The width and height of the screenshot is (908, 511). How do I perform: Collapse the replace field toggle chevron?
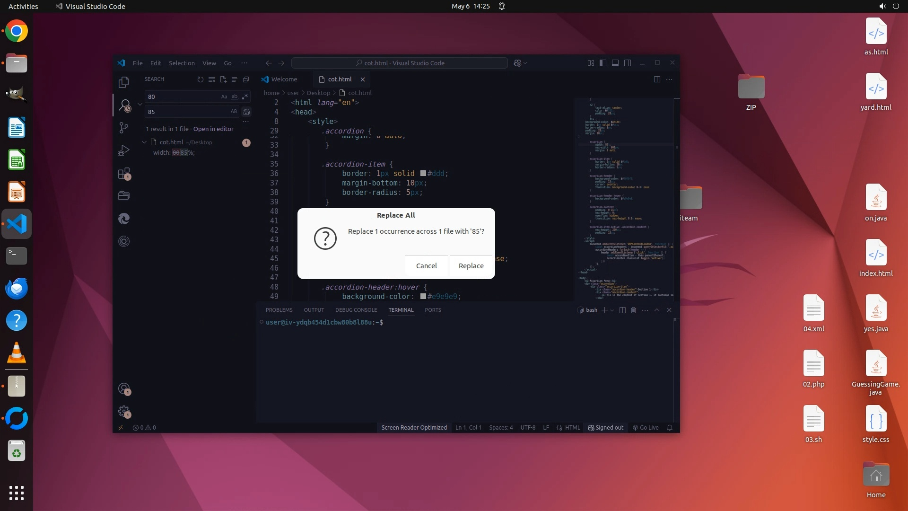(140, 104)
